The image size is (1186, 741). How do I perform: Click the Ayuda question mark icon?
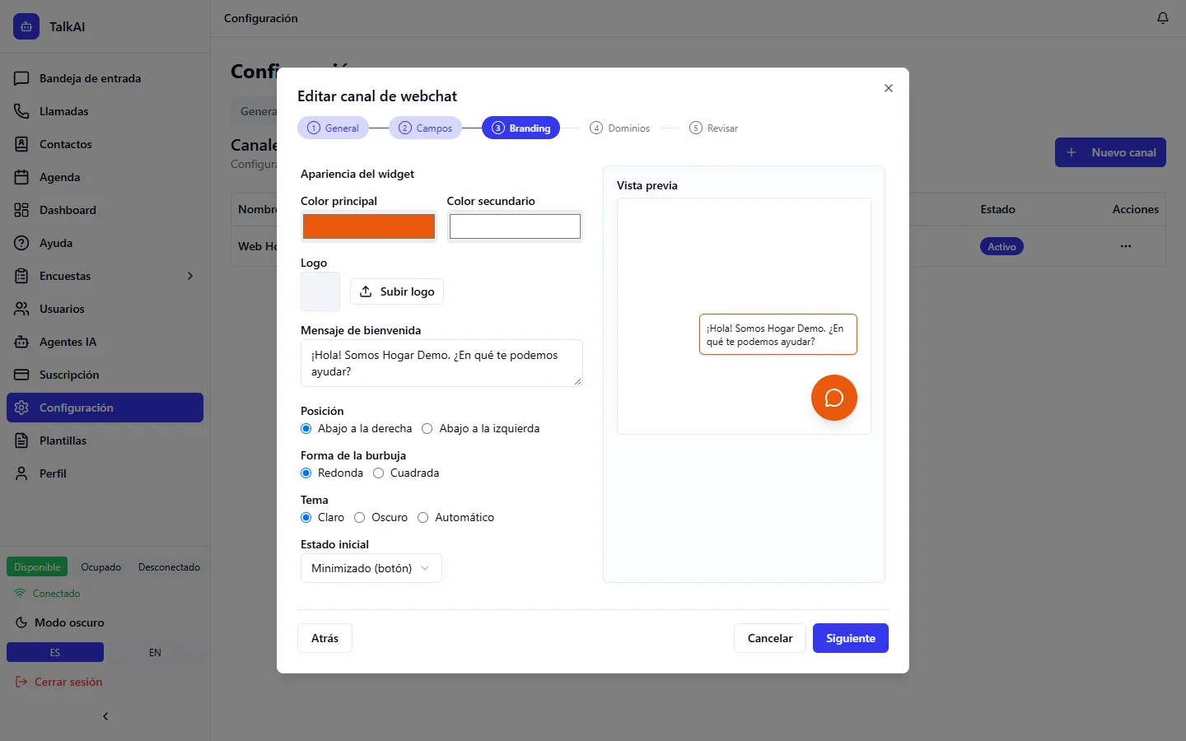pos(21,243)
